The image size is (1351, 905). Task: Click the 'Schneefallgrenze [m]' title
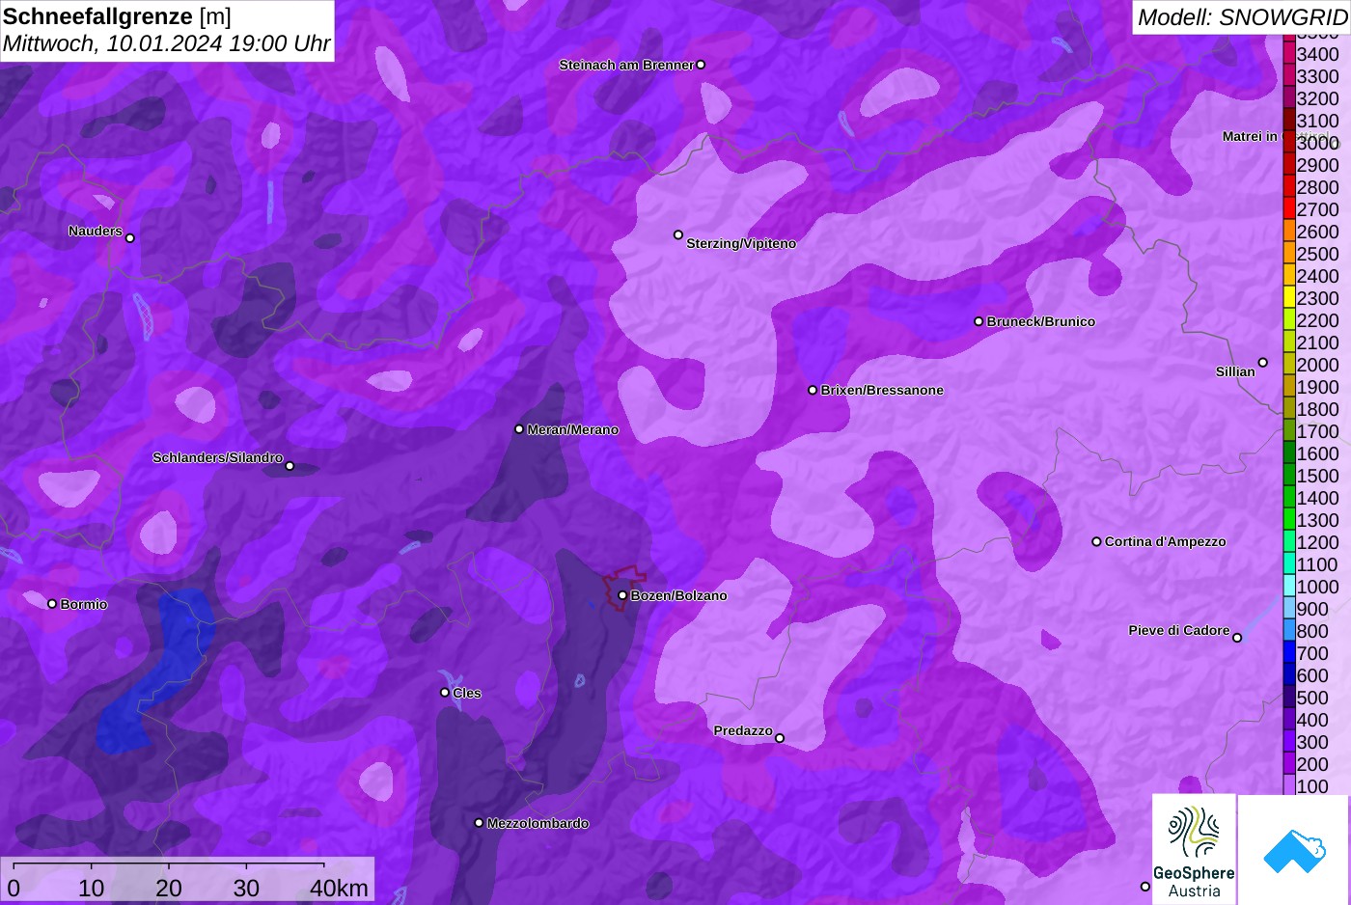117,16
